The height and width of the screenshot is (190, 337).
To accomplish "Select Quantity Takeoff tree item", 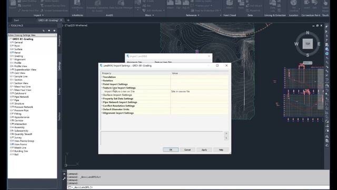I will tap(23, 134).
